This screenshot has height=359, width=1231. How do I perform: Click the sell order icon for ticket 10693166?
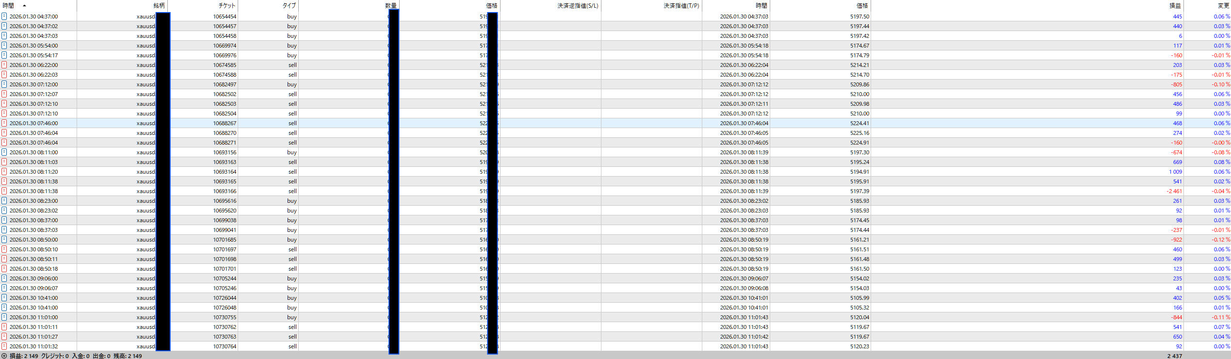[4, 191]
